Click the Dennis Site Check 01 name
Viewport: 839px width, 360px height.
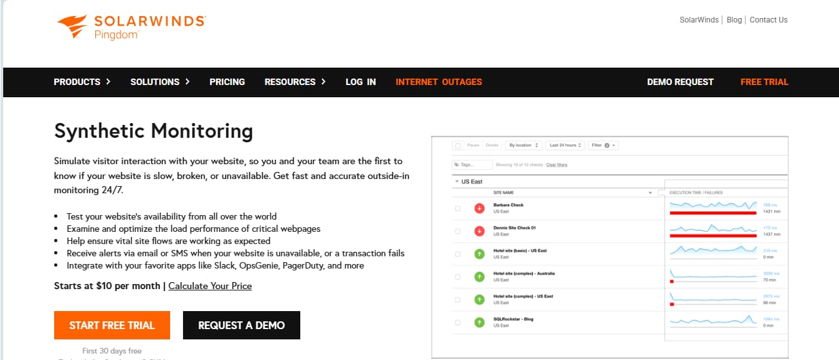(x=514, y=228)
